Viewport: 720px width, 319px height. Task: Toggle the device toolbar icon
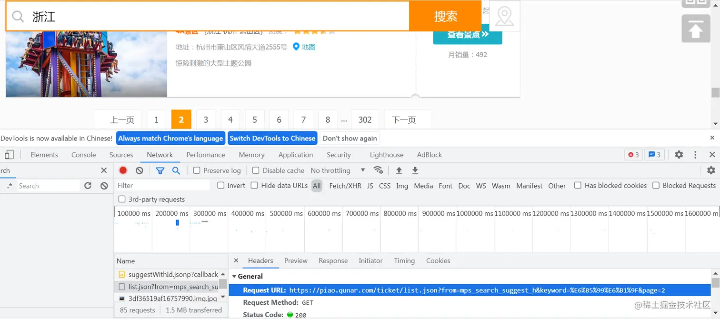(9, 155)
